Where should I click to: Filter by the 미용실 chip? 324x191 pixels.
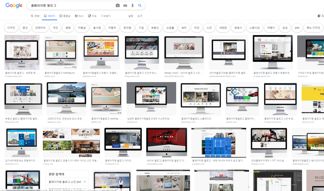(82, 28)
